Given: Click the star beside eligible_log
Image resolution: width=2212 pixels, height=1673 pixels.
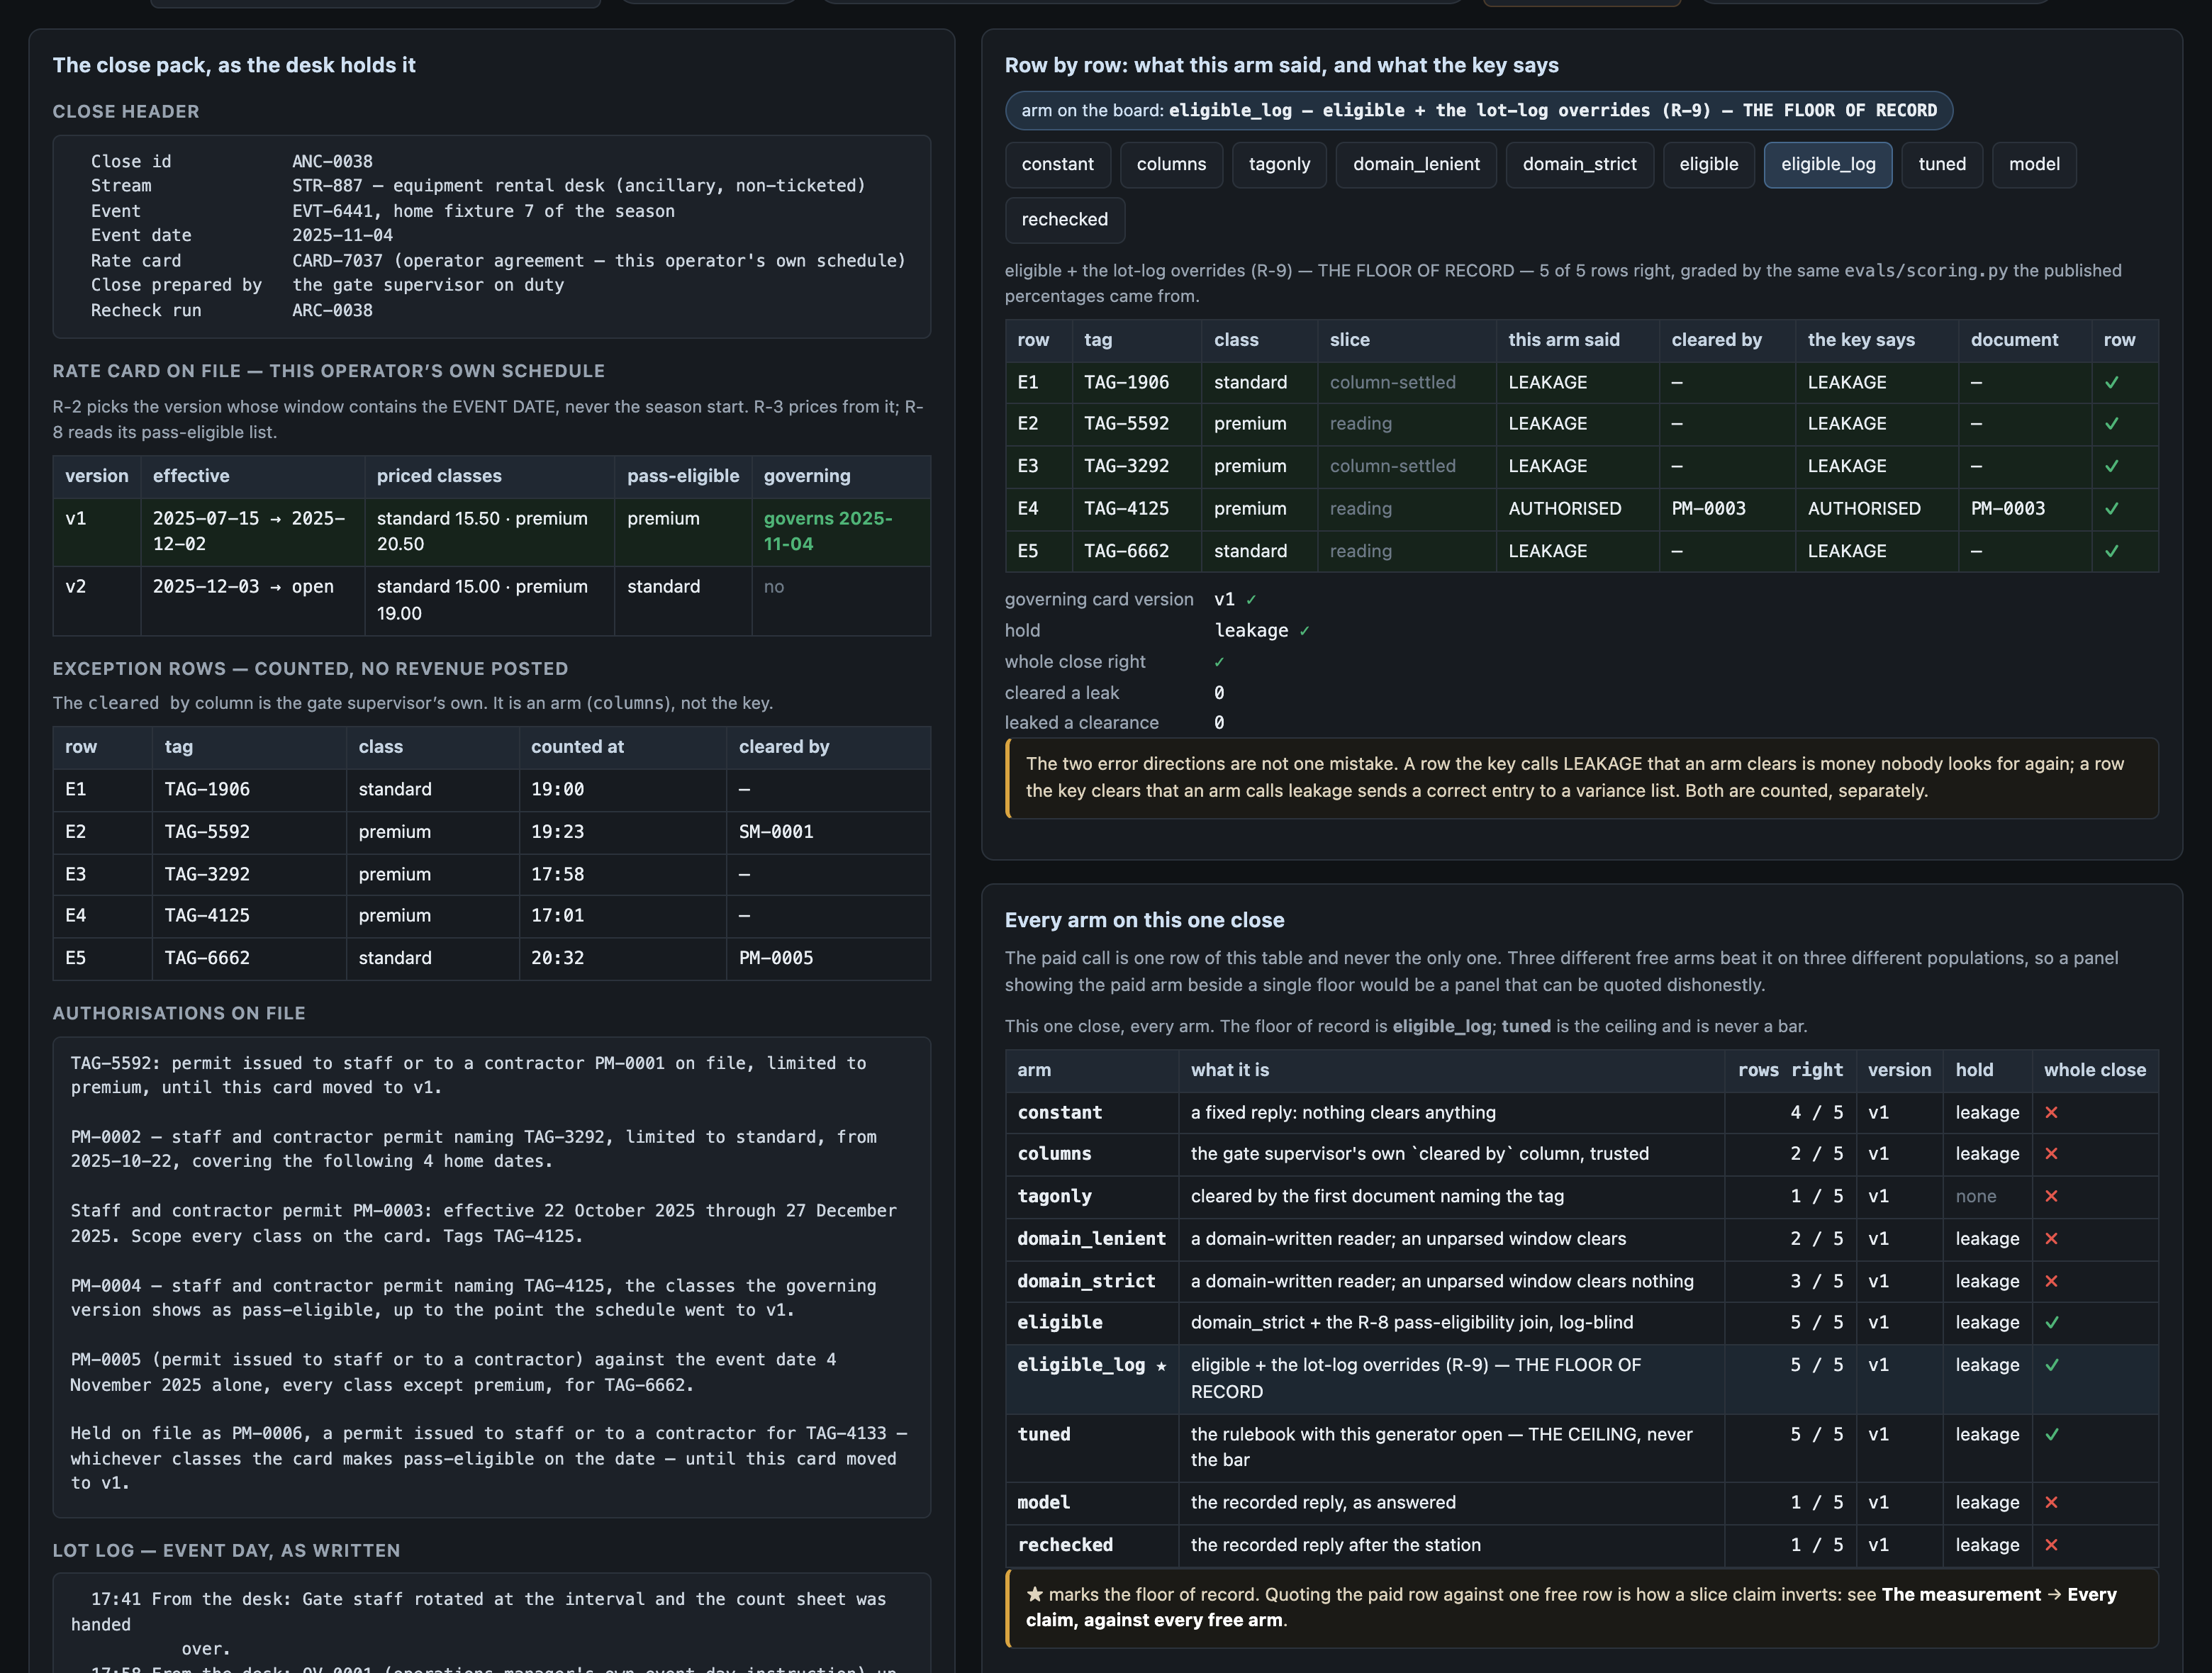Looking at the screenshot, I should point(1161,1366).
